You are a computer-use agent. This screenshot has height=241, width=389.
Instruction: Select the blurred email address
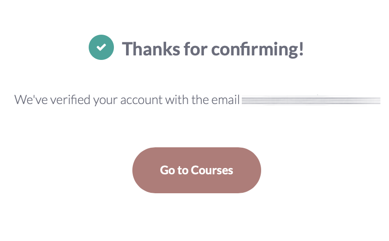point(311,100)
